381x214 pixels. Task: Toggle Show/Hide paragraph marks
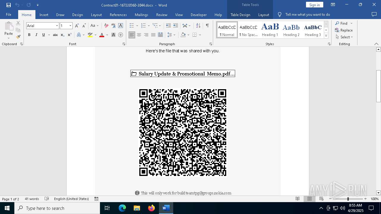(207, 26)
